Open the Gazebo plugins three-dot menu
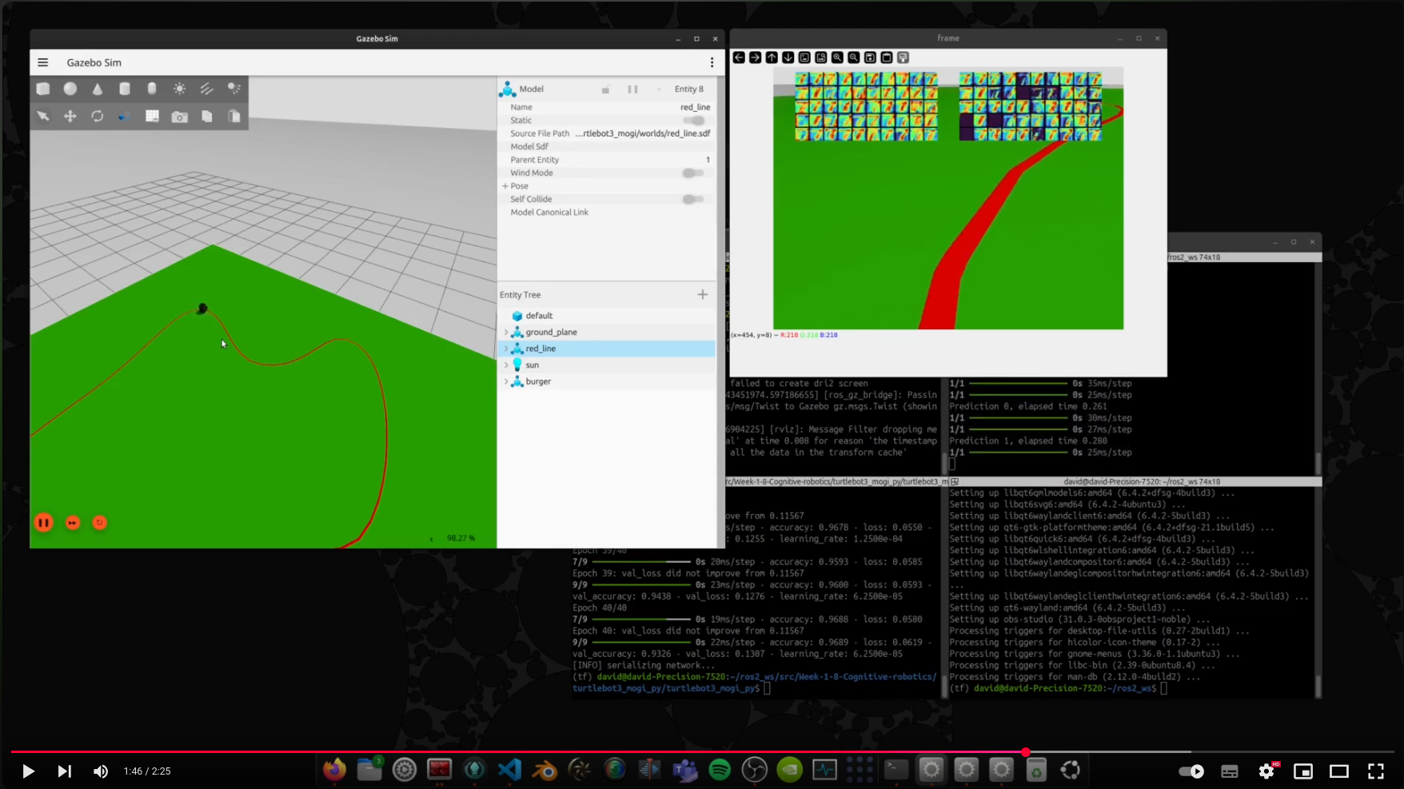 712,62
